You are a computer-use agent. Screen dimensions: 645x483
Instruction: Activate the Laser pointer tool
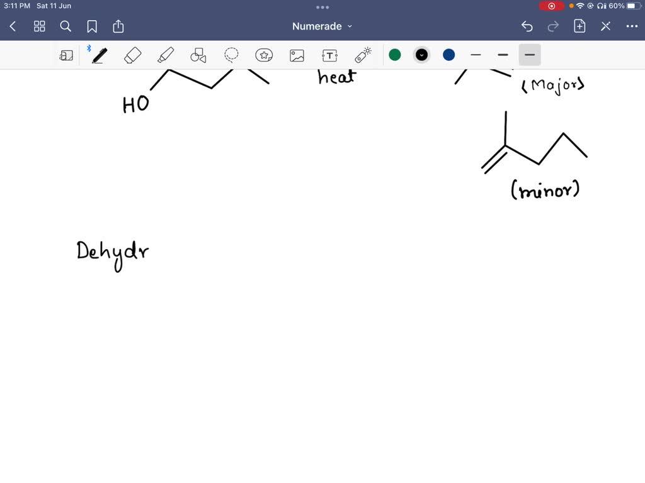tap(363, 55)
